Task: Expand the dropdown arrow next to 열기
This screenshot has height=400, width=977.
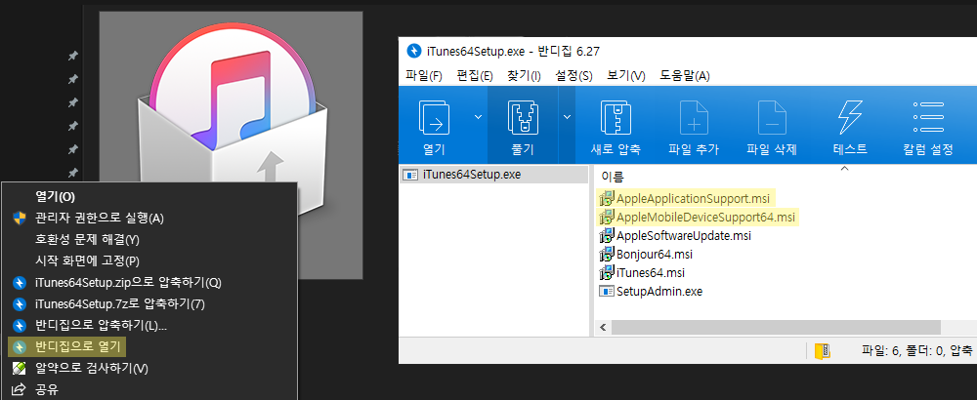Action: pyautogui.click(x=478, y=116)
